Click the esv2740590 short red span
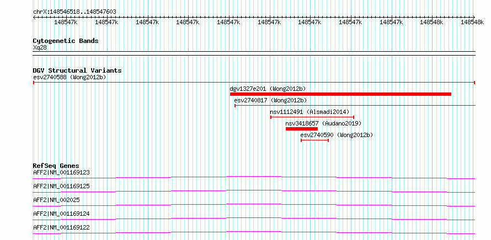This screenshot has width=491, height=240. pyautogui.click(x=314, y=140)
